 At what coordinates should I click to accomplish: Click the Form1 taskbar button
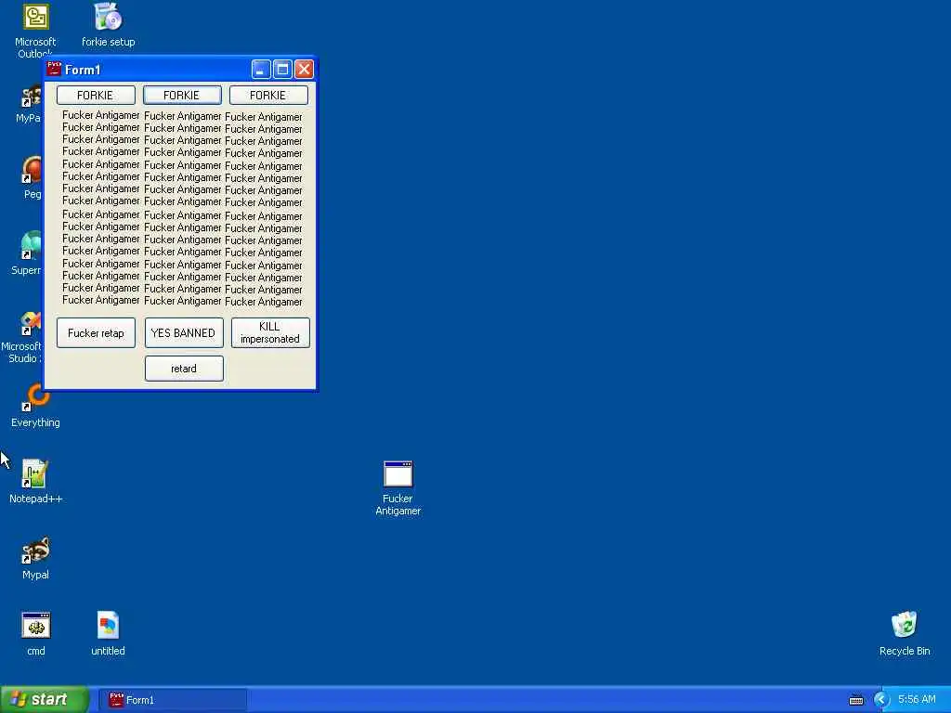172,700
